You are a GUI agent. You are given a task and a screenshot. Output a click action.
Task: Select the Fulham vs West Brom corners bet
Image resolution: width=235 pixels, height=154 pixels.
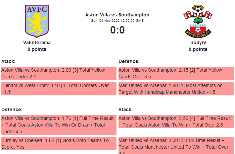click(59, 89)
